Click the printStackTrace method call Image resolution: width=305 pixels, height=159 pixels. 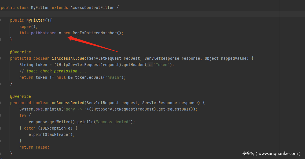pyautogui.click(x=51, y=134)
